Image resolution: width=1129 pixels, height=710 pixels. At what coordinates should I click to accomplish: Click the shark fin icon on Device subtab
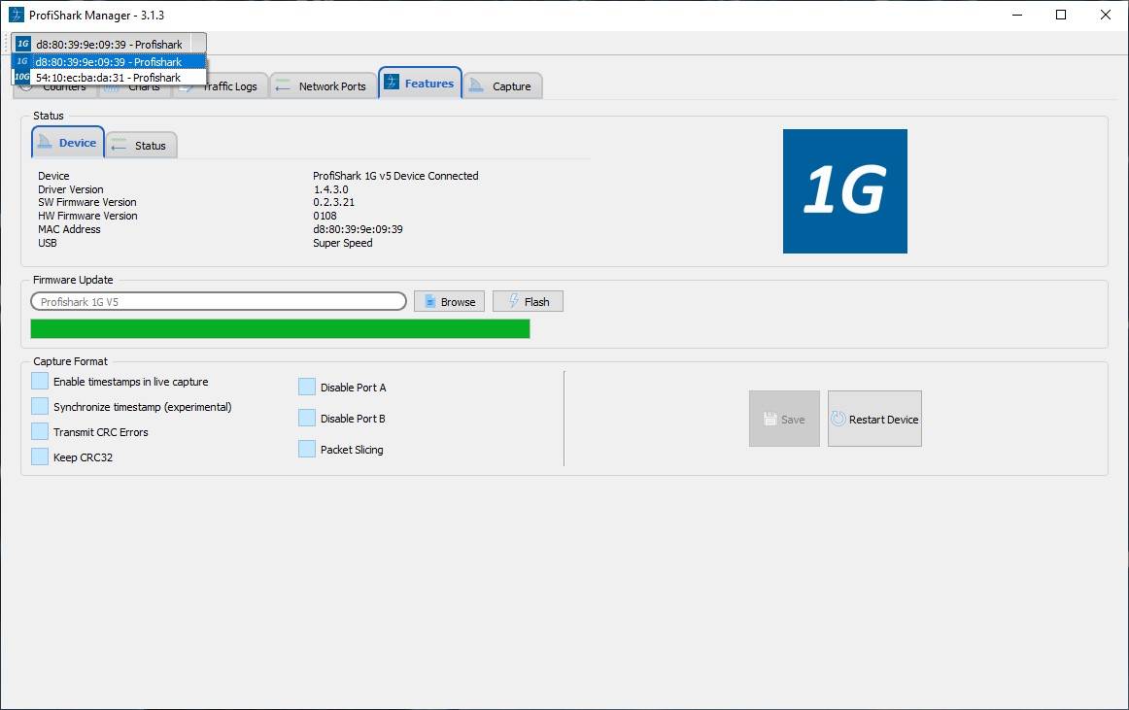coord(45,143)
